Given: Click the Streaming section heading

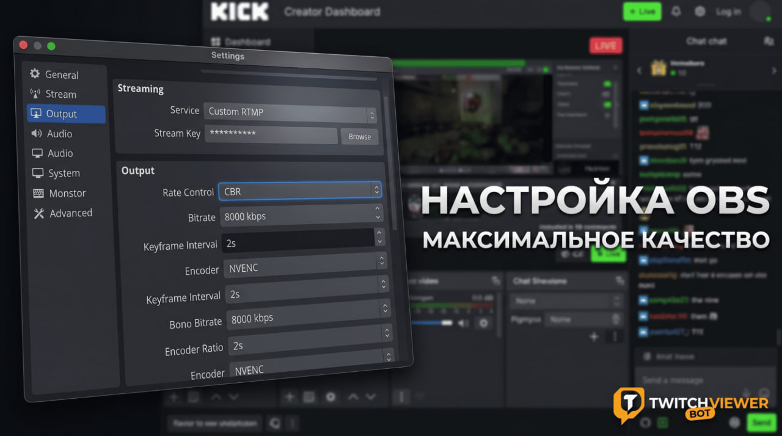Looking at the screenshot, I should (x=141, y=89).
